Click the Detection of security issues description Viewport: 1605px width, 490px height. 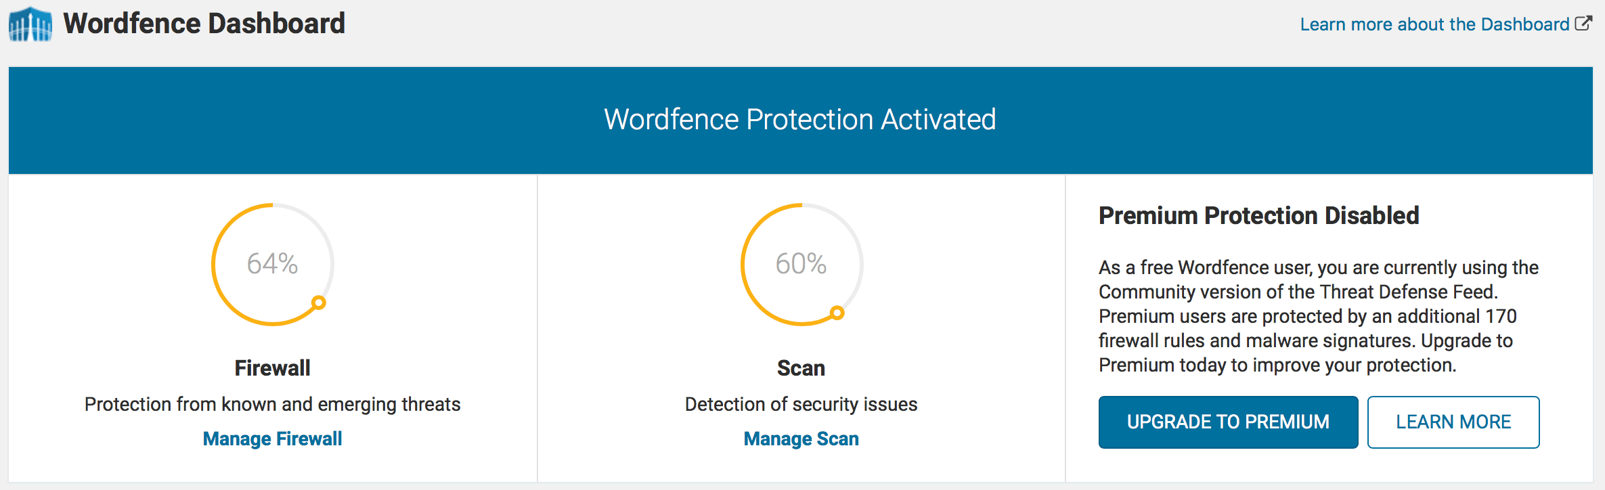pyautogui.click(x=801, y=404)
